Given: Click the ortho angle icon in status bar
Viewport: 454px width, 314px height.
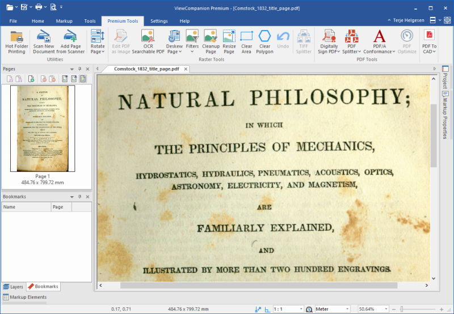Looking at the screenshot, I should (267, 309).
